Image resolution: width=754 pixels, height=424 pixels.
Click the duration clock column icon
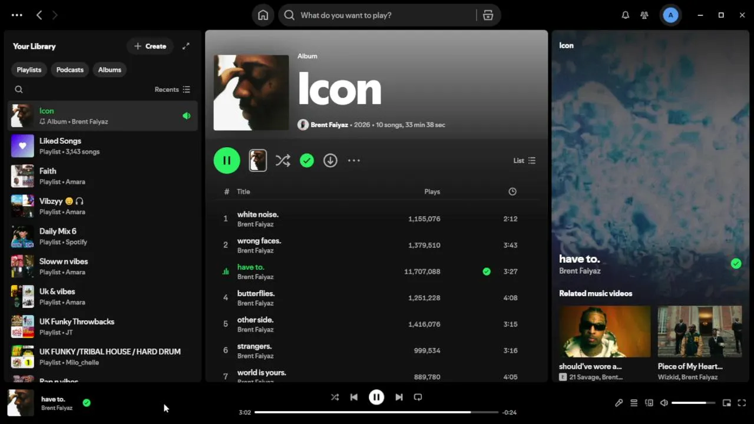[x=512, y=191]
